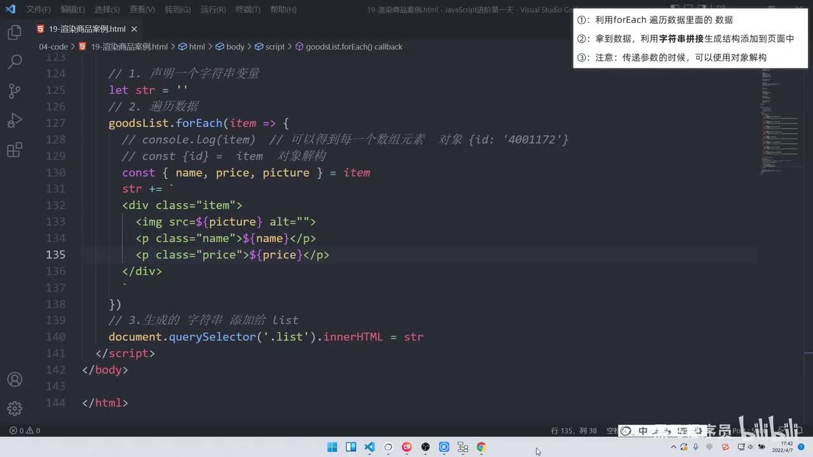Click the html breadcrumb item

[x=197, y=46]
